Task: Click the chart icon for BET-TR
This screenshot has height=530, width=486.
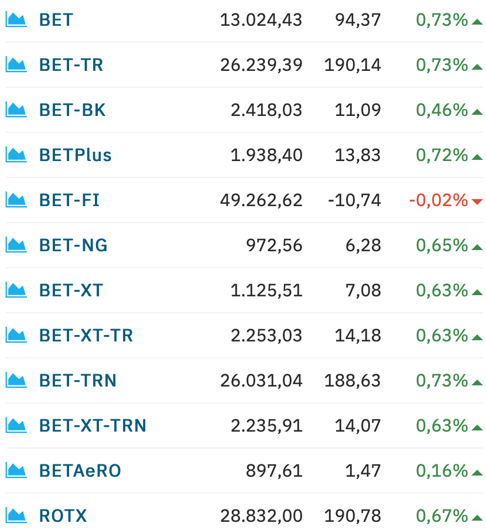Action: [x=16, y=64]
